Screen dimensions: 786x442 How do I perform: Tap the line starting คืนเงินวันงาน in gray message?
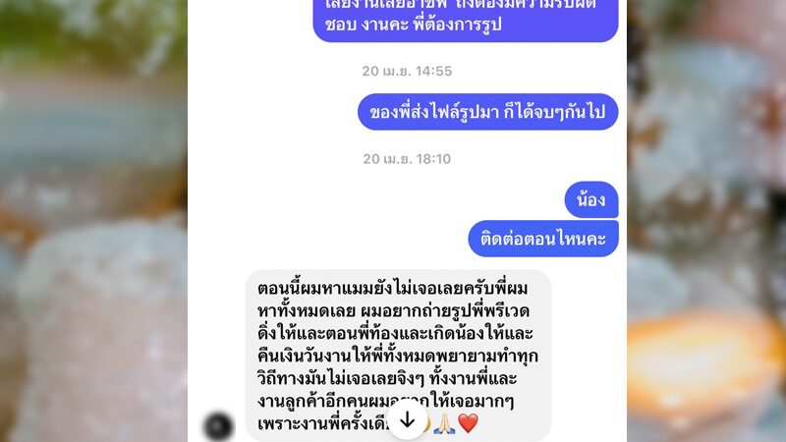[398, 357]
